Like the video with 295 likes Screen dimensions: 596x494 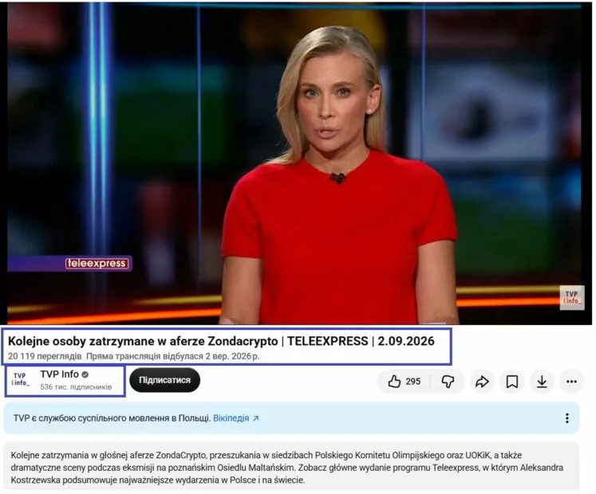(404, 381)
